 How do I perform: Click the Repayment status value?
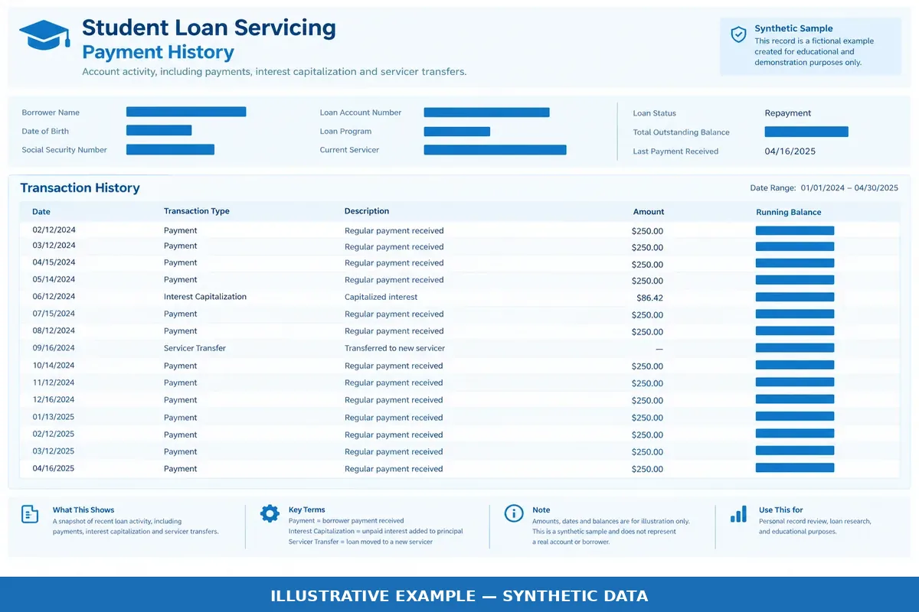788,113
